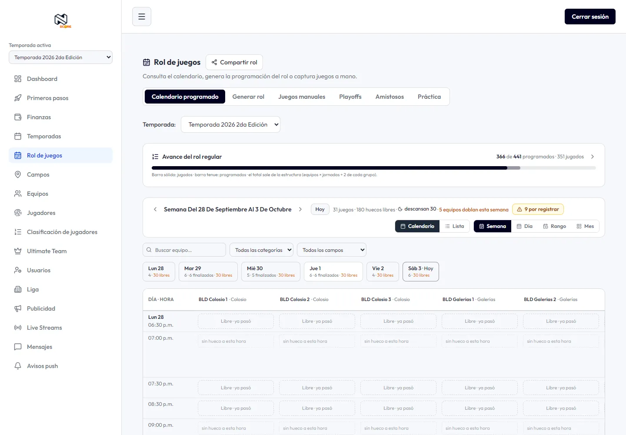
Task: Click the Hoy button
Action: point(320,209)
